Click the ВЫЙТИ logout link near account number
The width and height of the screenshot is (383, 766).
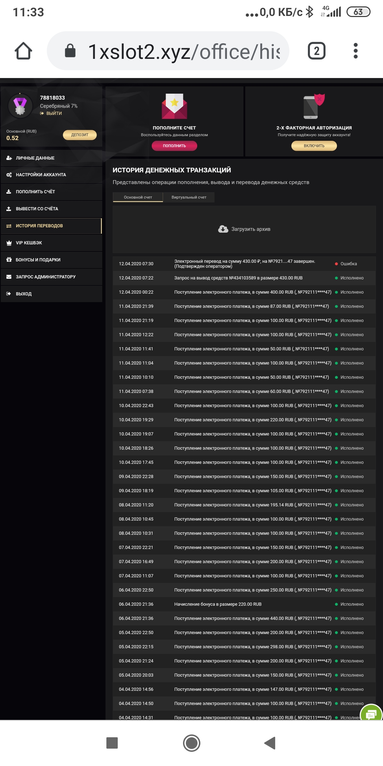click(x=51, y=113)
